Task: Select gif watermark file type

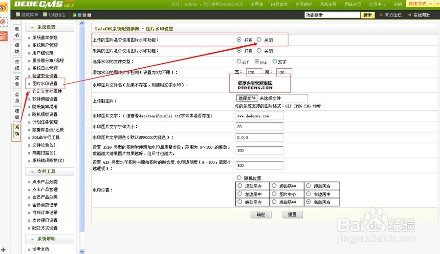Action: coord(239,61)
